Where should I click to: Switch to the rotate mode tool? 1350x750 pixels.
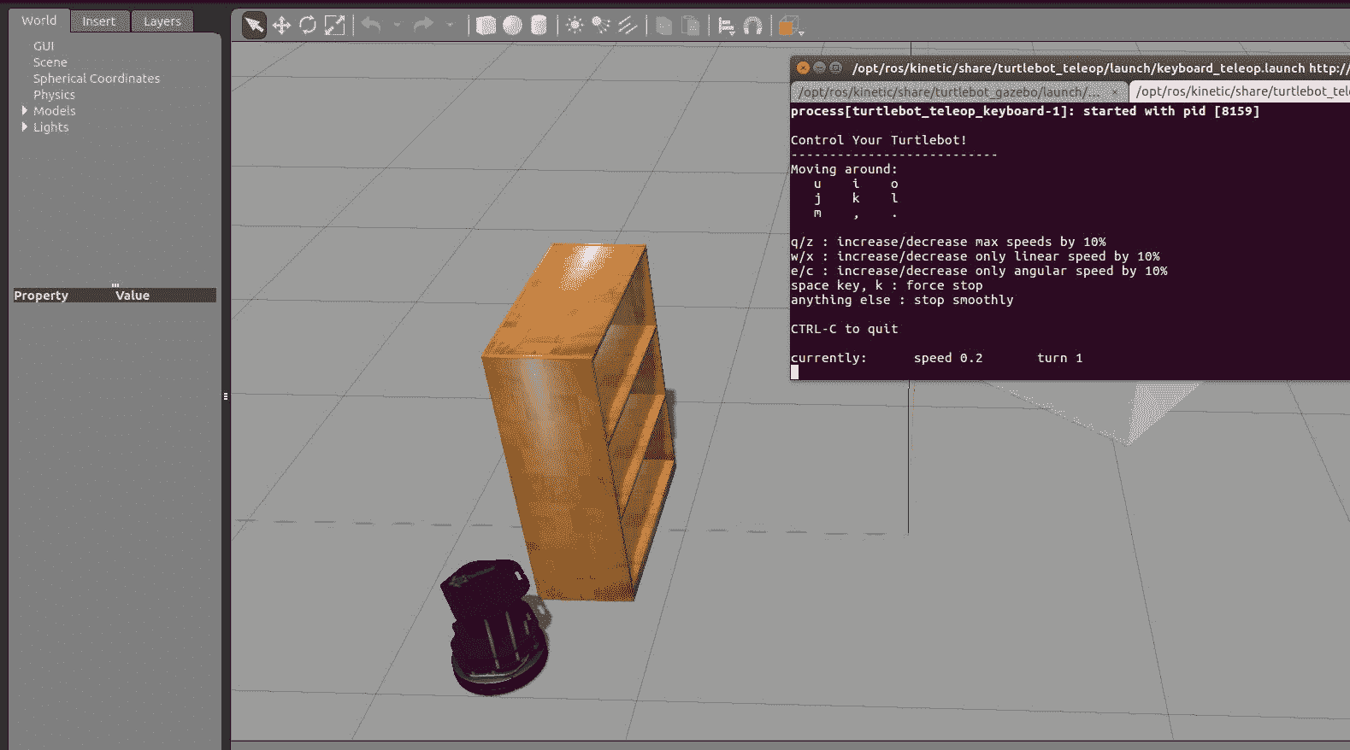click(308, 26)
